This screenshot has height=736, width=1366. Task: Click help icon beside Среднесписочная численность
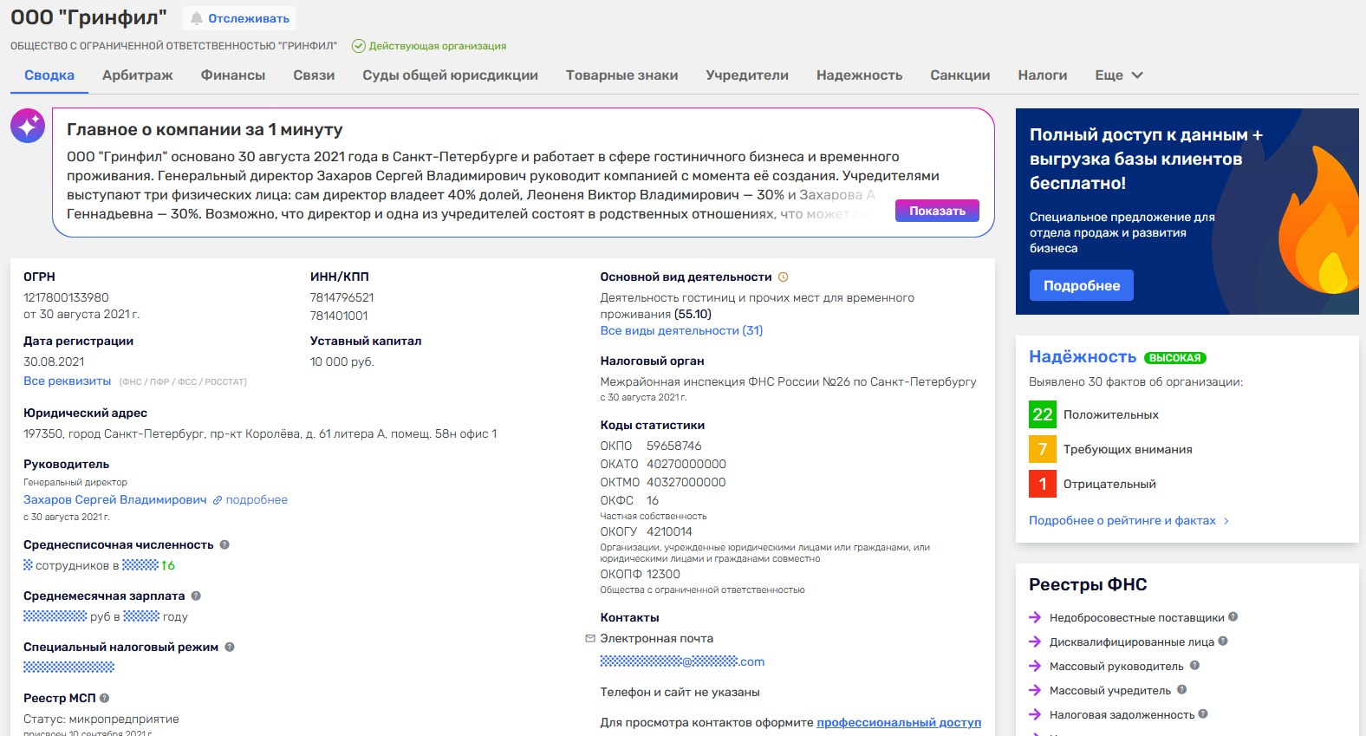[224, 544]
